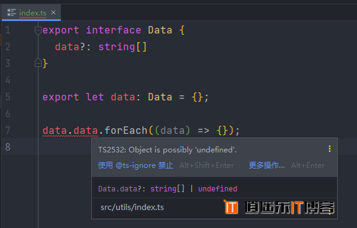Image resolution: width=357 pixels, height=228 pixels.
Task: Click the interface keyword on line 1
Action: [x=114, y=30]
